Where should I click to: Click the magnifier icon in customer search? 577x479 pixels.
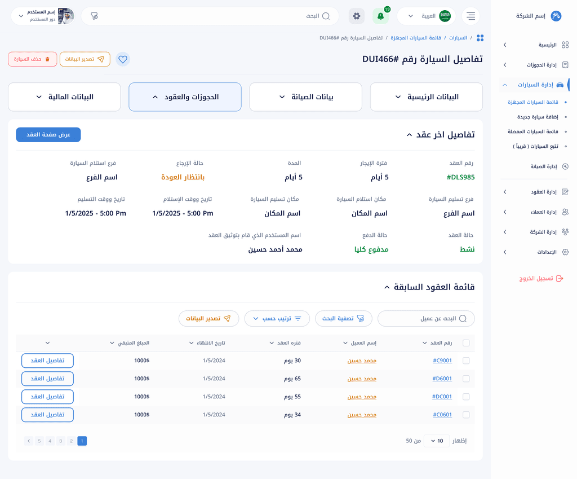(x=463, y=319)
